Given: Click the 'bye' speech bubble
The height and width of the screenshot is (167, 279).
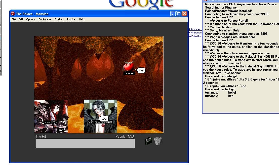Looking at the screenshot, I should click(141, 70).
